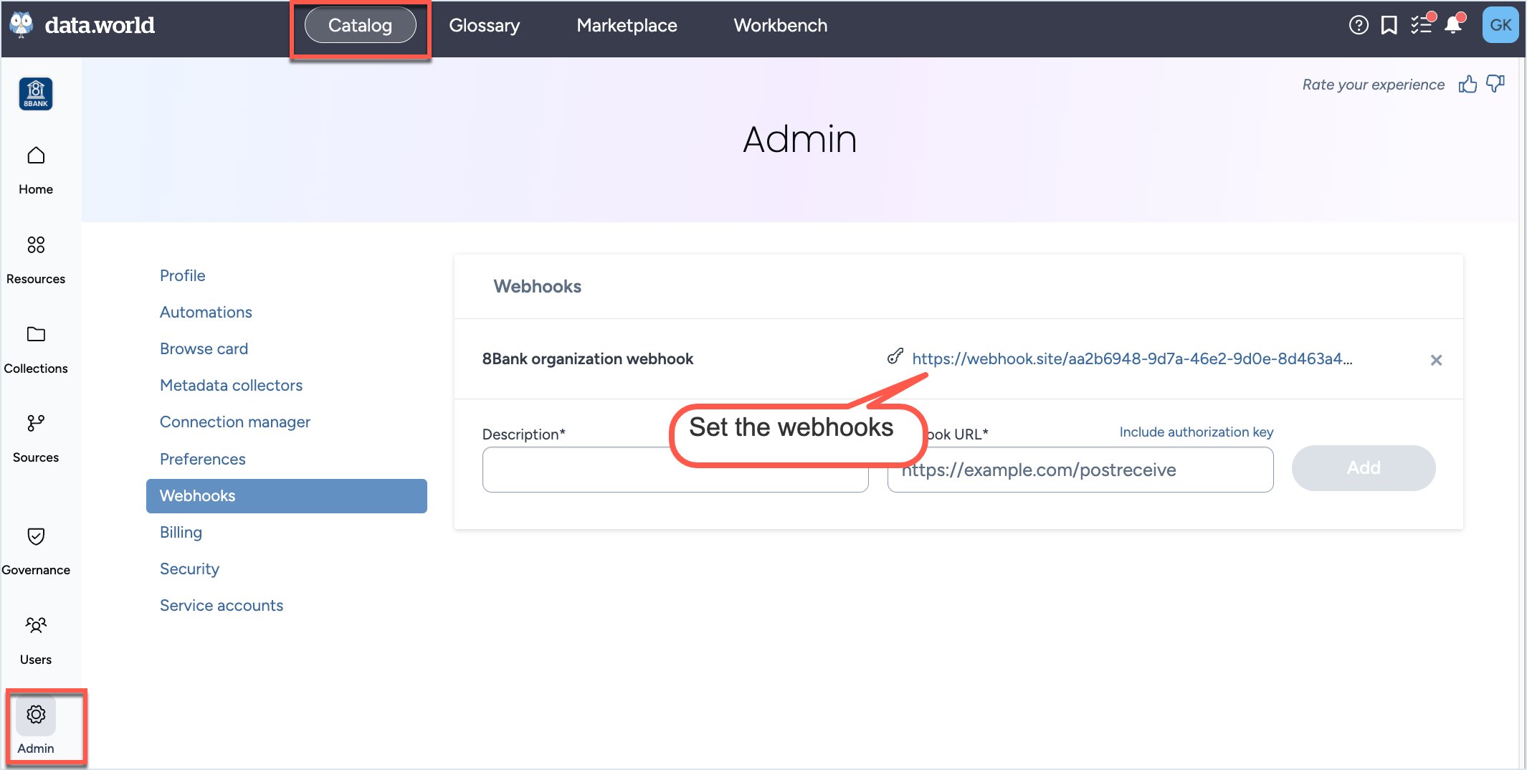Open Resources in the sidebar
Screen dimensions: 1527x770
click(36, 259)
